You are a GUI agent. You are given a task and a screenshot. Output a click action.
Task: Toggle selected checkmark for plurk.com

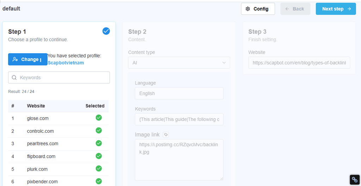coord(99,168)
